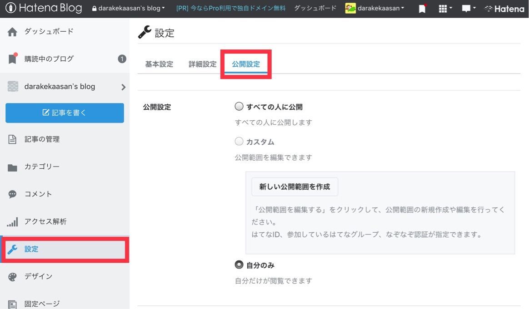Screen dimensions: 529x309
Task: Switch to the 詳細設定 tab
Action: pos(202,64)
